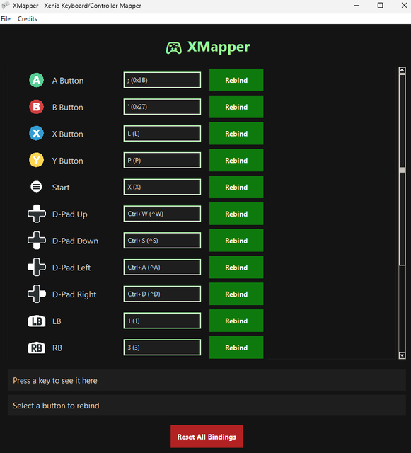Click the LB binding field '1 (1)'

(162, 321)
